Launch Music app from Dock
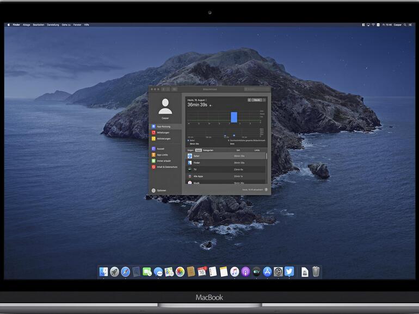This screenshot has height=314, width=419. coord(235,272)
